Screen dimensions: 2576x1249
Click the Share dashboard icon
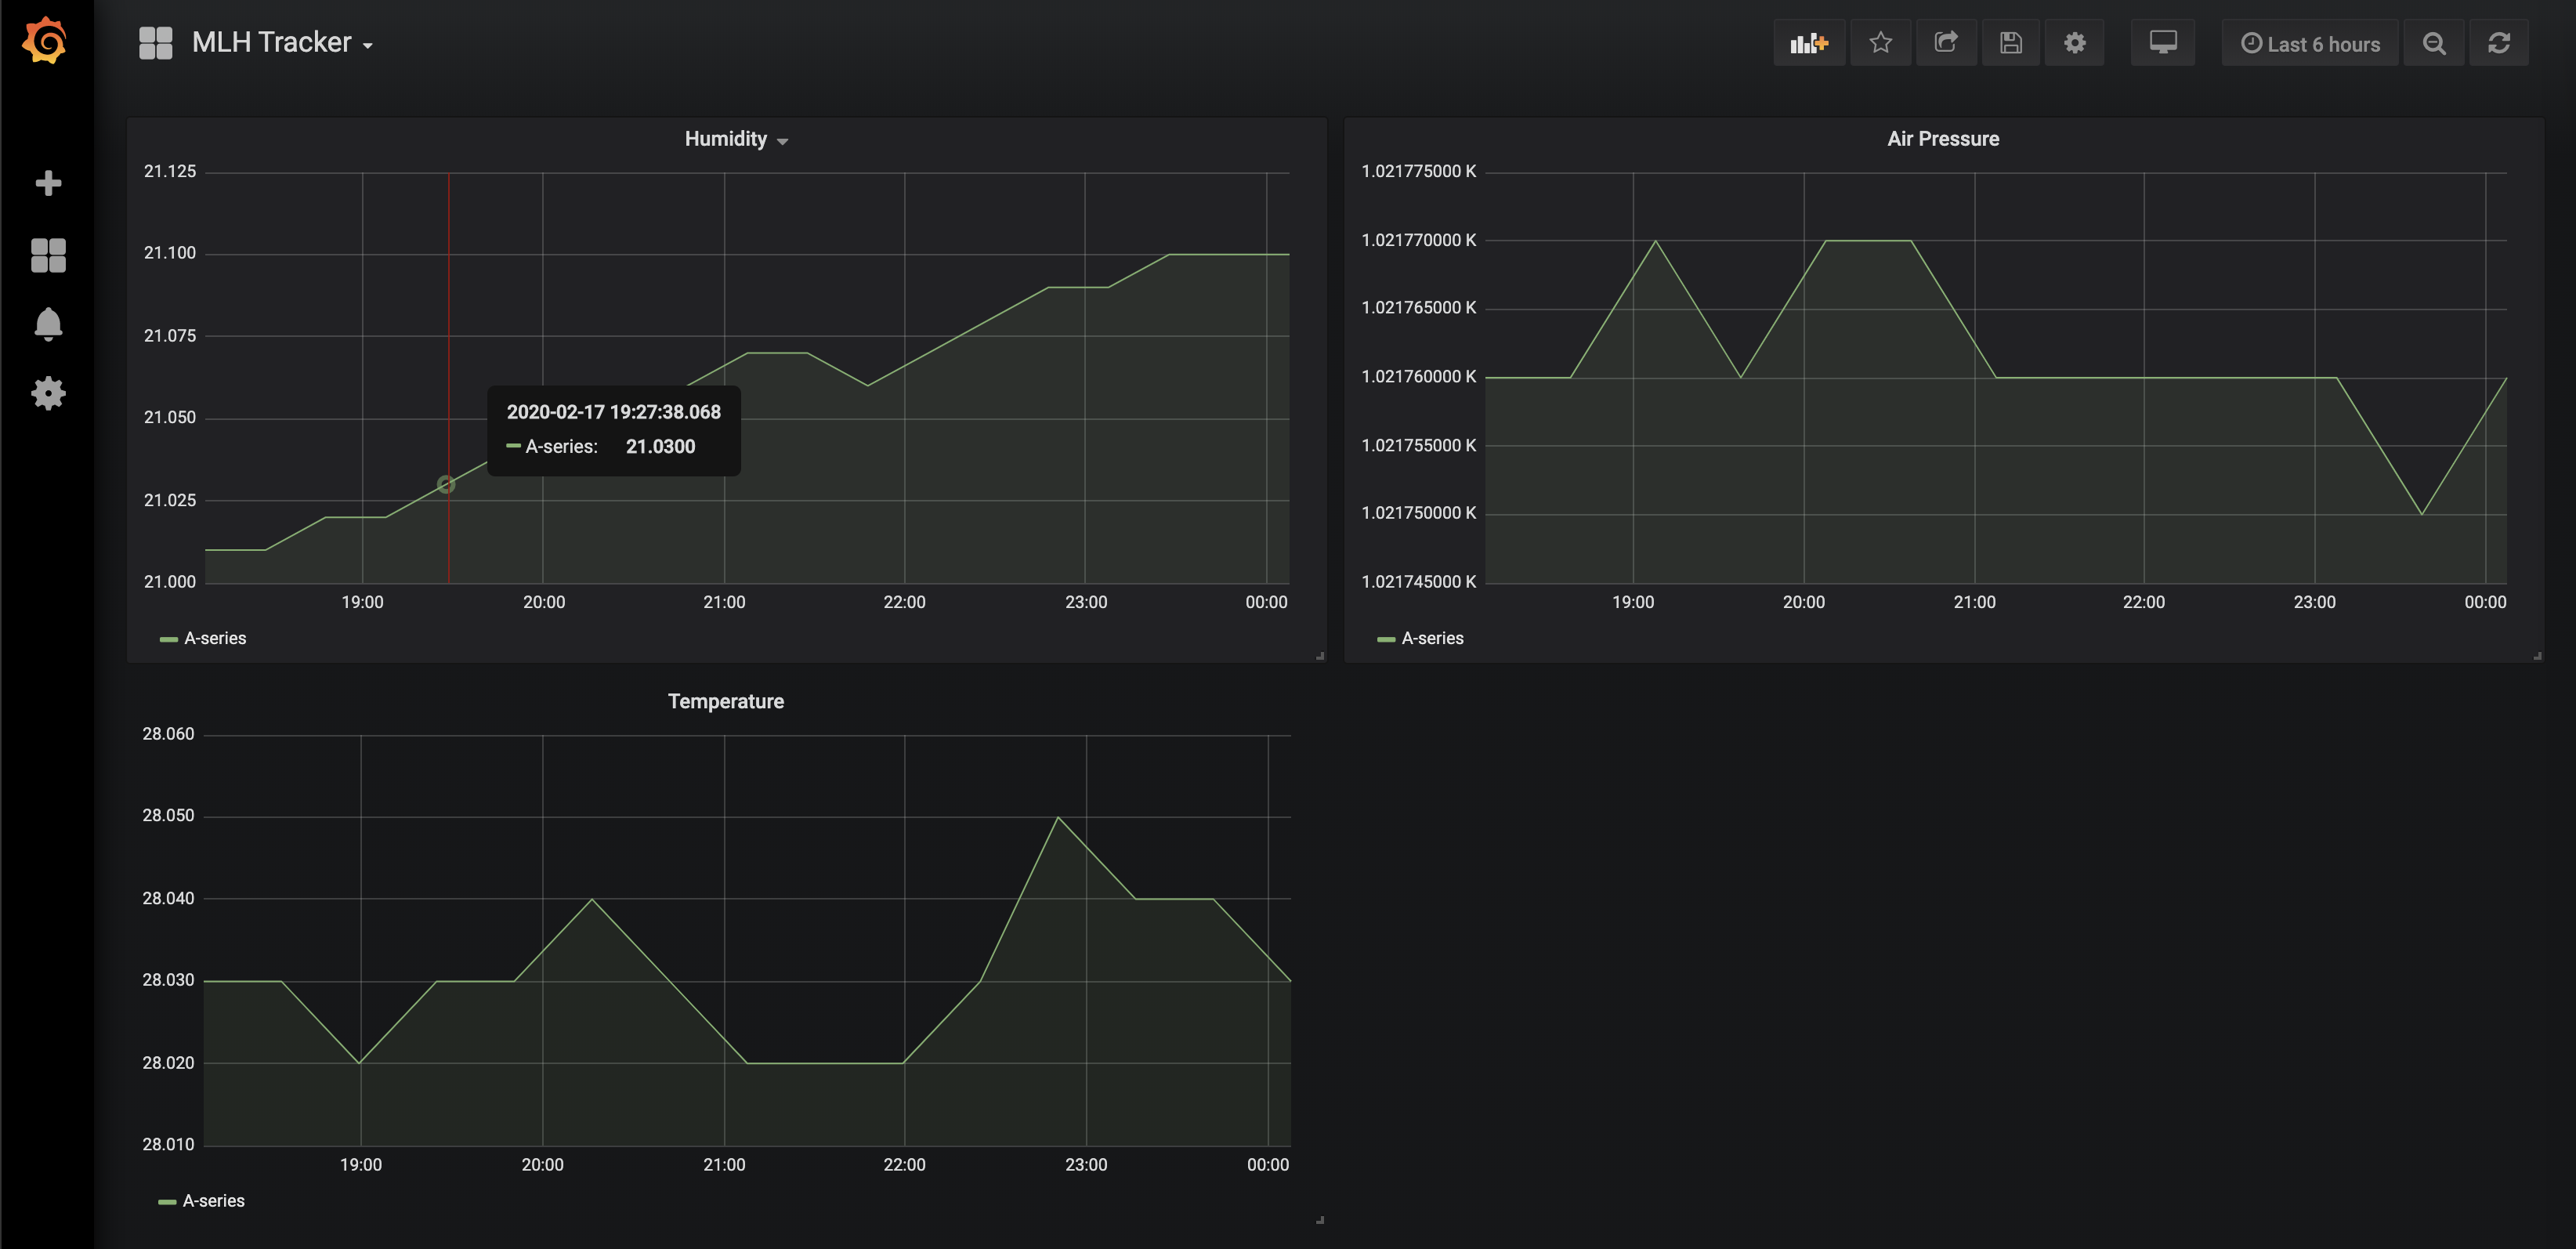click(x=1945, y=43)
